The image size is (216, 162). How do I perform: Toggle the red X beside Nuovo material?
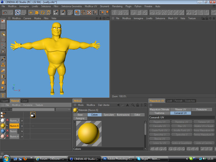(7, 131)
